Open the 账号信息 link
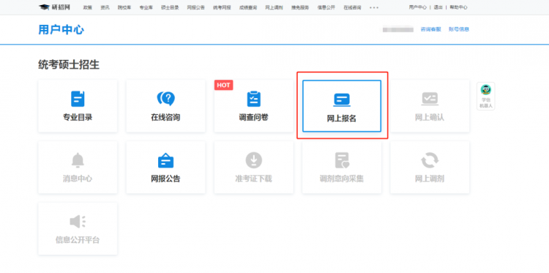549x273 pixels. click(x=459, y=29)
